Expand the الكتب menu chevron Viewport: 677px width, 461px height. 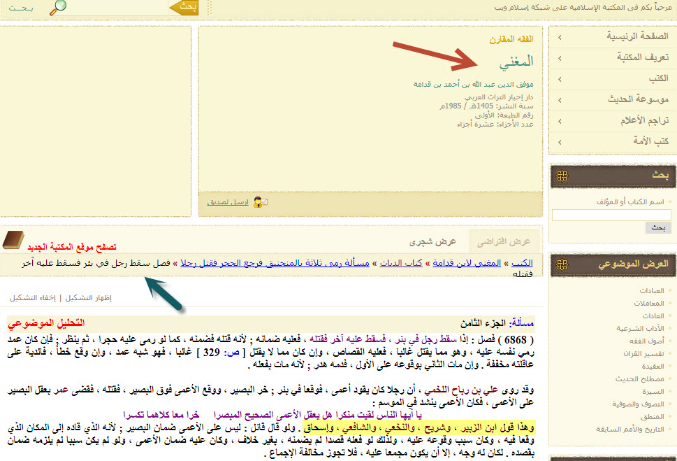pyautogui.click(x=560, y=78)
